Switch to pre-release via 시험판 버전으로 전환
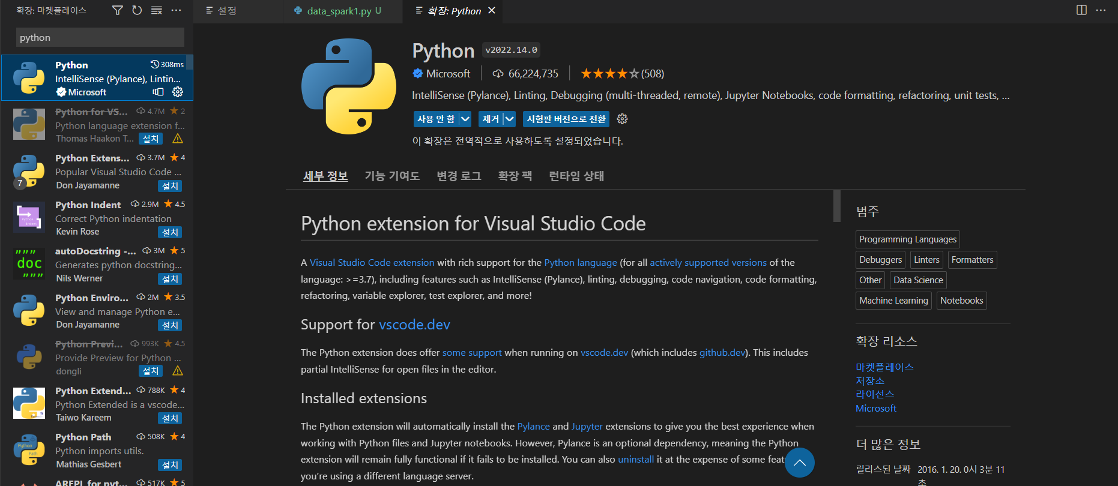The width and height of the screenshot is (1118, 486). 566,119
